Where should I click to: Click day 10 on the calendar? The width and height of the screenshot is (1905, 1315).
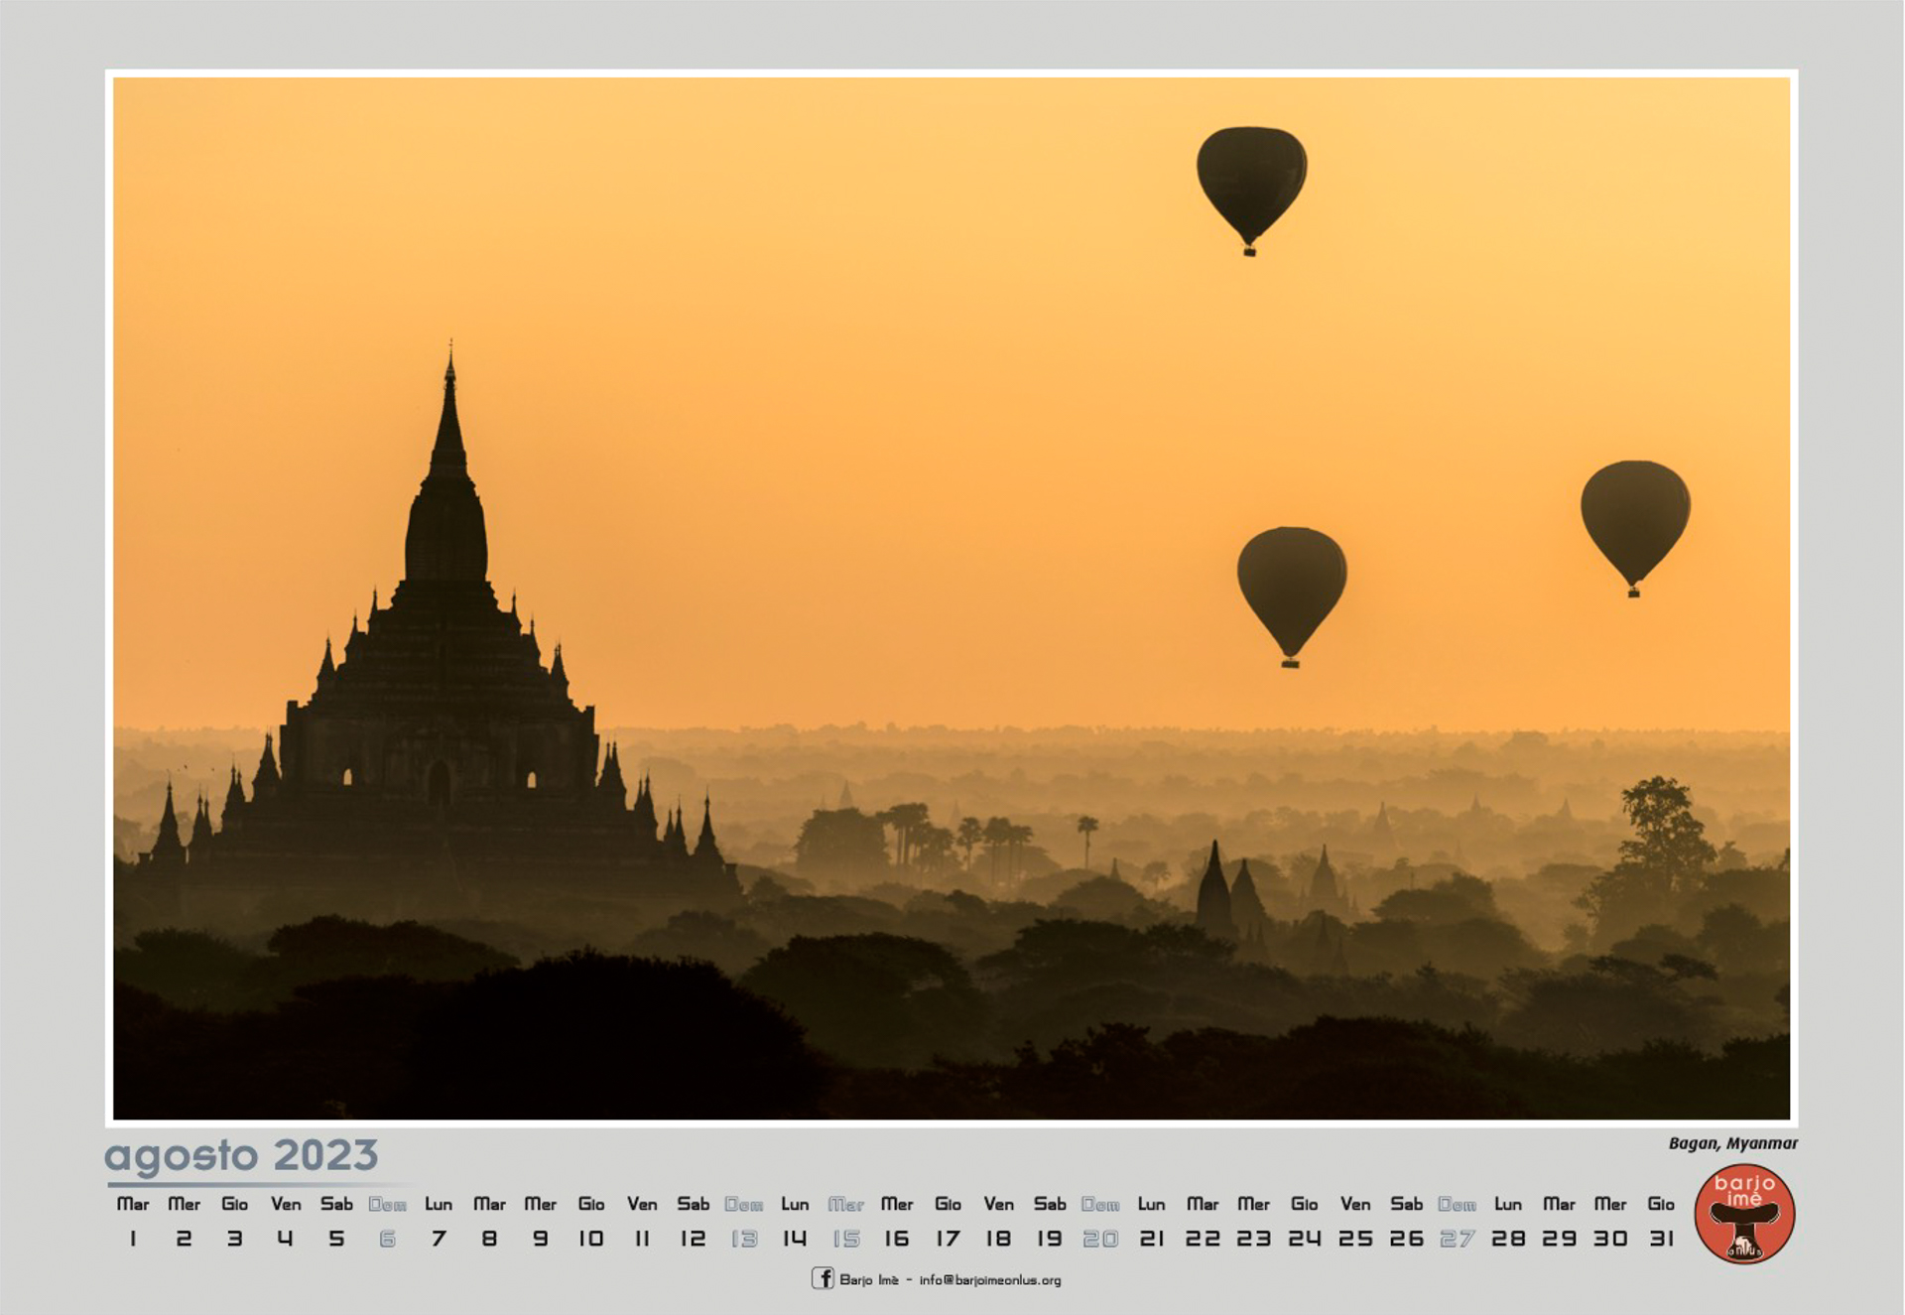pos(591,1239)
